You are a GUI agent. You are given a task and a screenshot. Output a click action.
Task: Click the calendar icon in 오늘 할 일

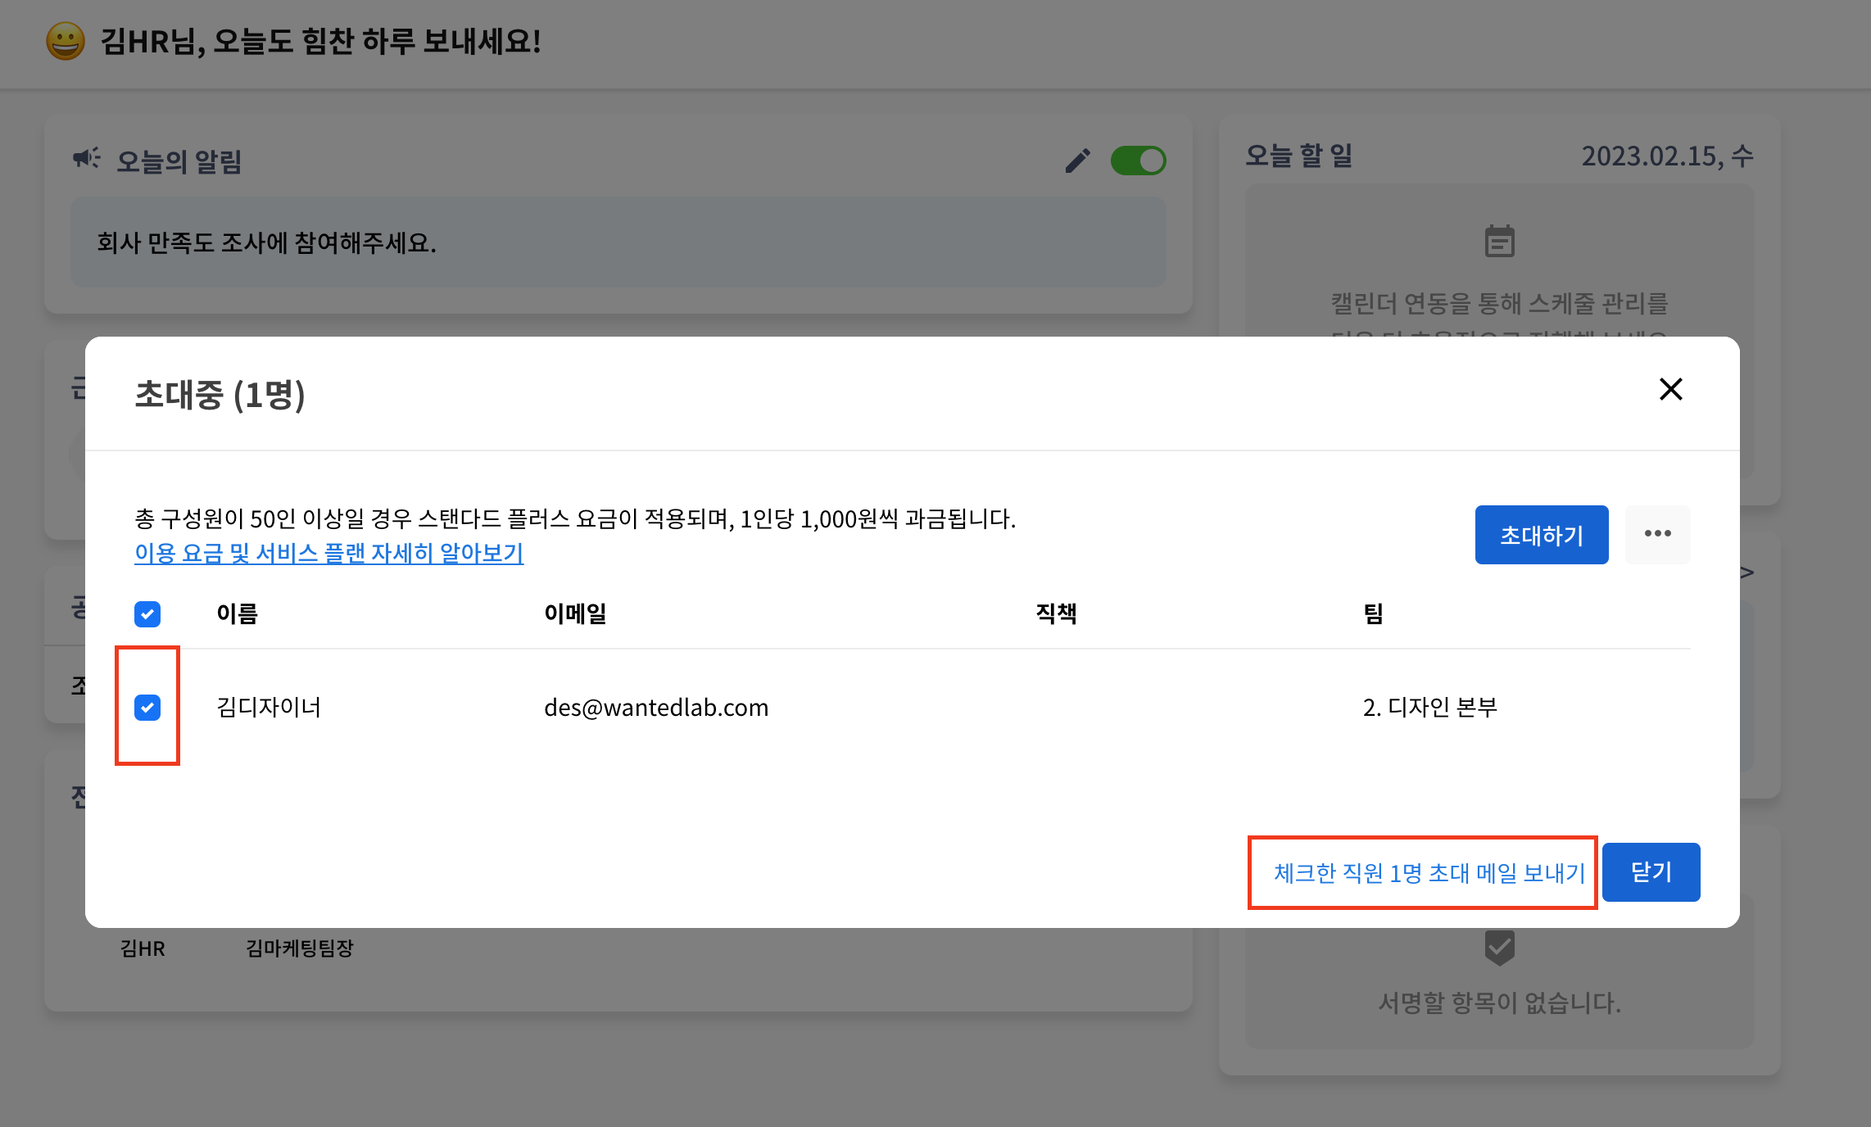[1499, 242]
